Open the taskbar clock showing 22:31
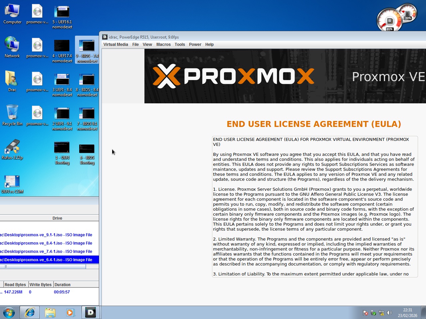The width and height of the screenshot is (426, 319). click(407, 313)
